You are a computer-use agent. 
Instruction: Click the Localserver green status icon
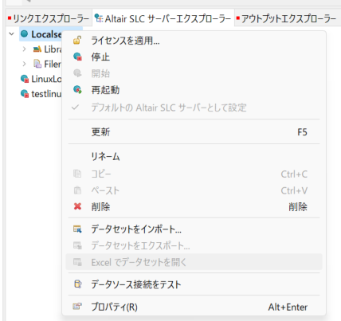24,34
